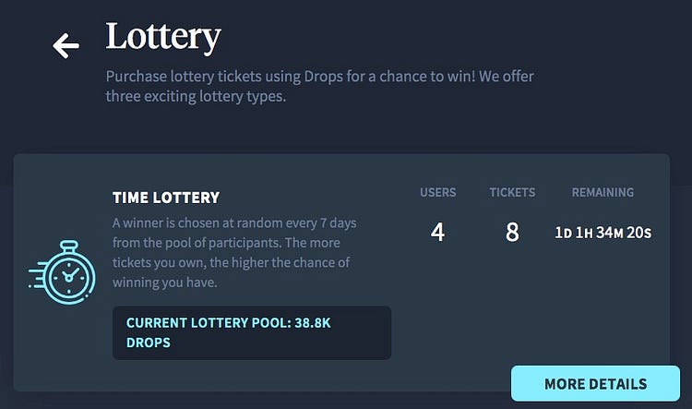The height and width of the screenshot is (409, 692).
Task: Click the back arrow icon
Action: point(66,45)
